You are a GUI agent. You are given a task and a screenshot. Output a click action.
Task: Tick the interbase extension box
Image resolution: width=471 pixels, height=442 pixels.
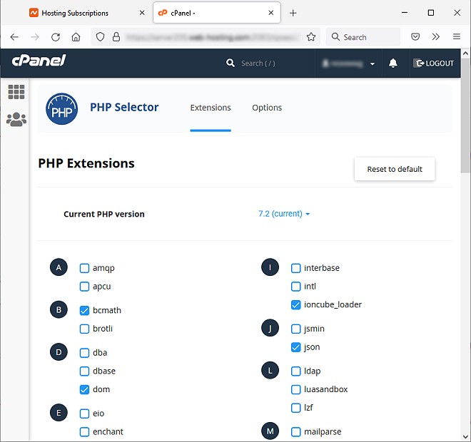tap(296, 268)
